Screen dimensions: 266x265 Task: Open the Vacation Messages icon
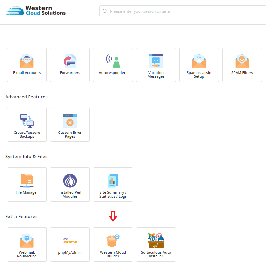click(x=156, y=61)
